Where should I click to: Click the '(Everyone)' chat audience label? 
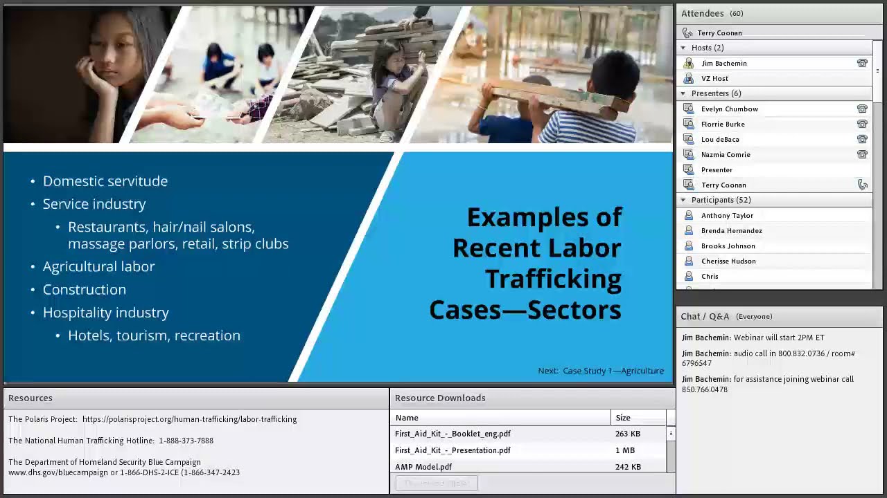pos(754,316)
